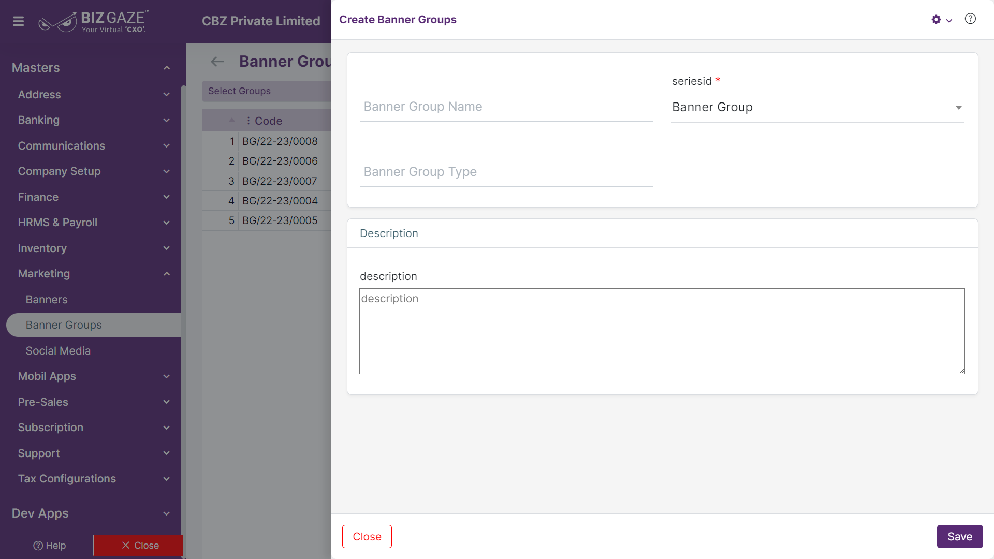Viewport: 994px width, 559px height.
Task: Open the Banners menu item
Action: pyautogui.click(x=47, y=300)
